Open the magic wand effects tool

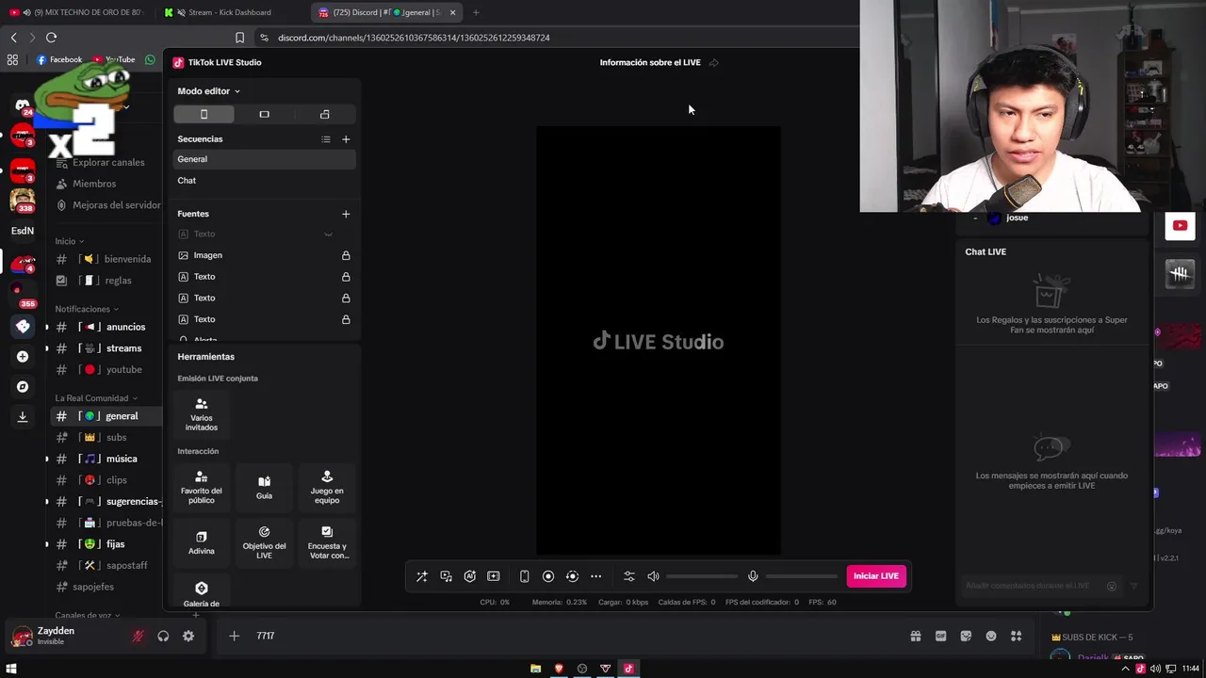pos(422,576)
